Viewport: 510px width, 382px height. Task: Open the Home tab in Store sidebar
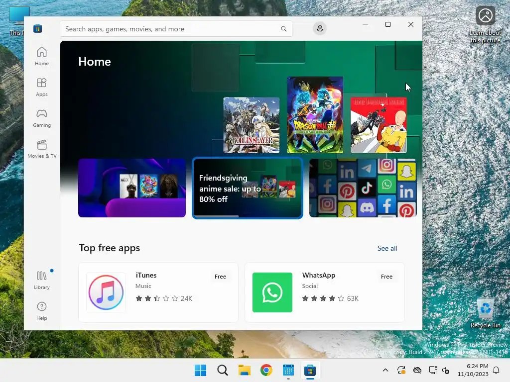(x=42, y=56)
